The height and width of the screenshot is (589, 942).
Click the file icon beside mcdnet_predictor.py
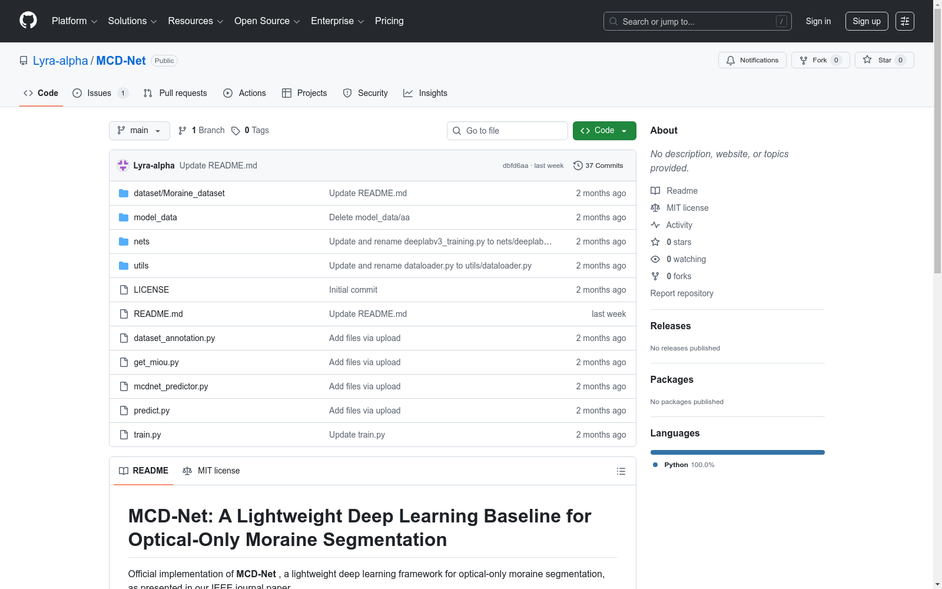tap(124, 386)
